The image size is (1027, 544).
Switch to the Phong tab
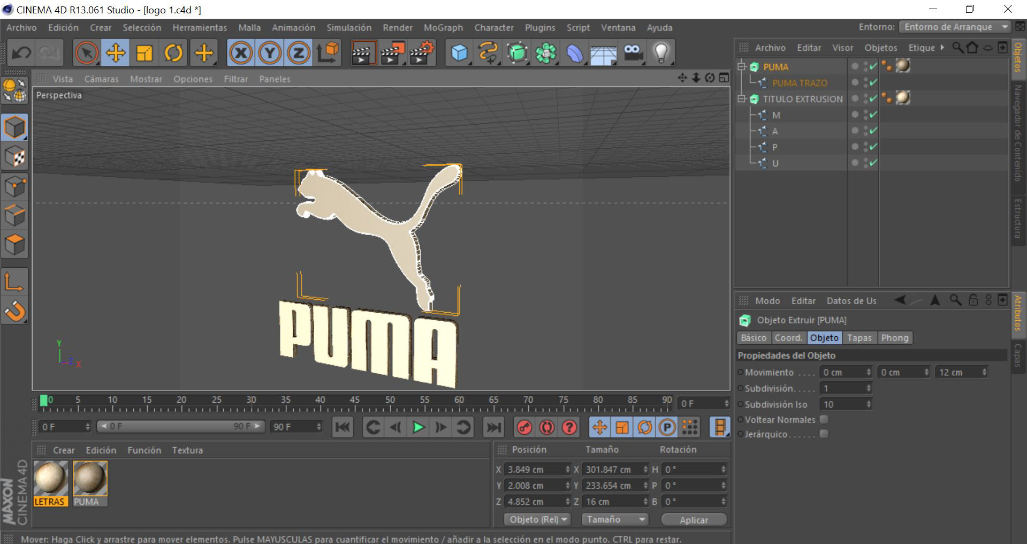[895, 338]
